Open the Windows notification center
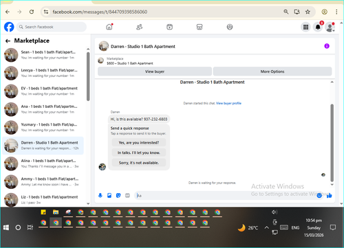Screen dimensions: 344x248 pos(332,227)
